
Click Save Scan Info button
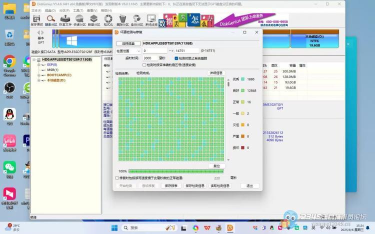tap(195, 185)
